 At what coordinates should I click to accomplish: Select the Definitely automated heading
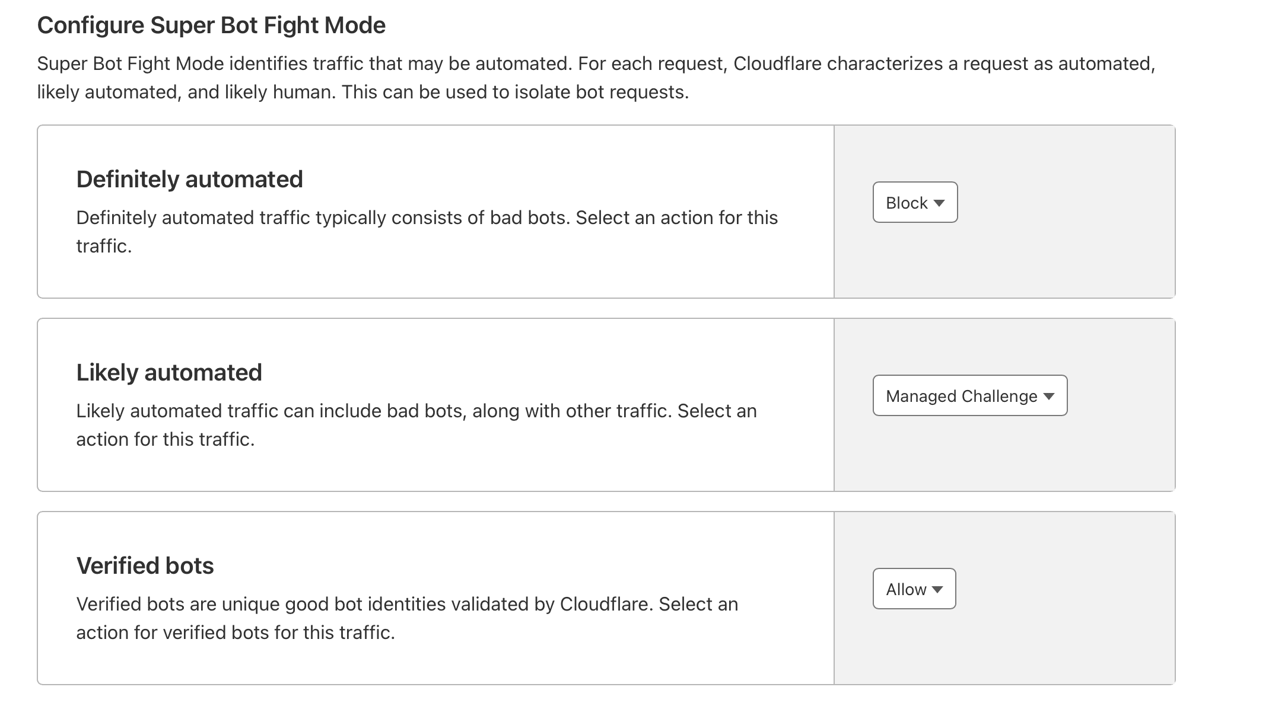click(189, 179)
